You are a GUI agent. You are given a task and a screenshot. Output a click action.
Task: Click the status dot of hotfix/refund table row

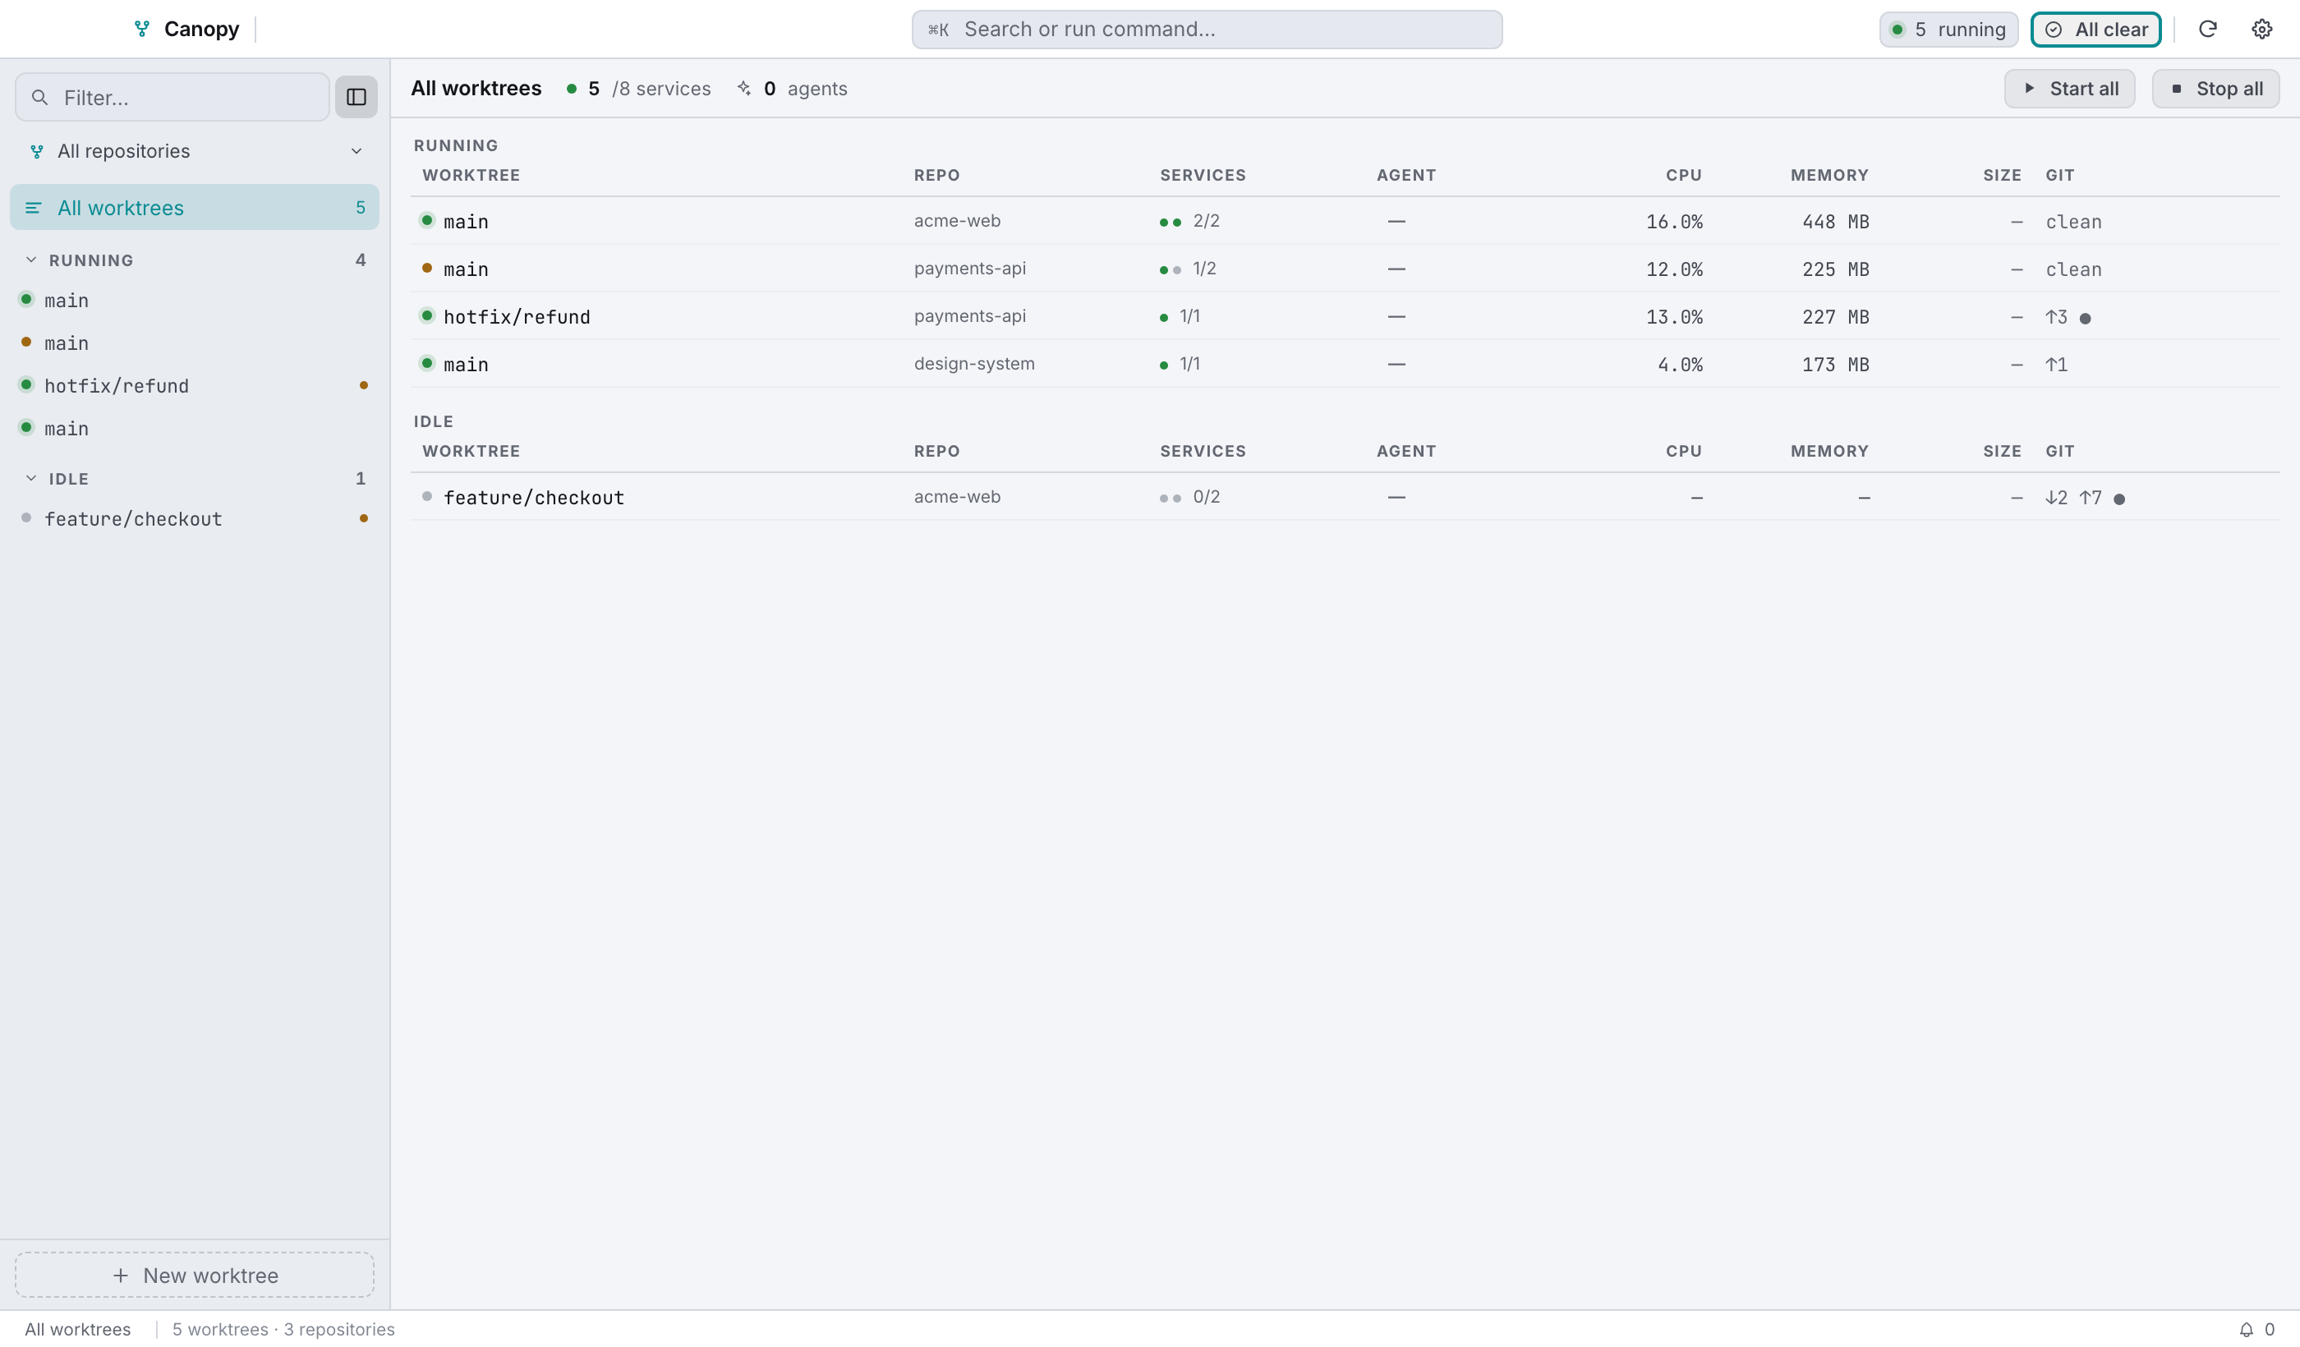click(x=426, y=315)
